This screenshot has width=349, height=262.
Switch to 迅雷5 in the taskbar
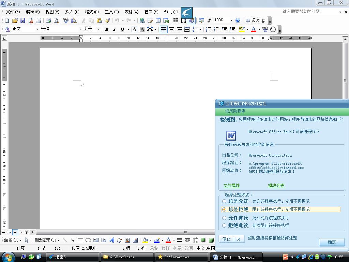click(x=72, y=257)
